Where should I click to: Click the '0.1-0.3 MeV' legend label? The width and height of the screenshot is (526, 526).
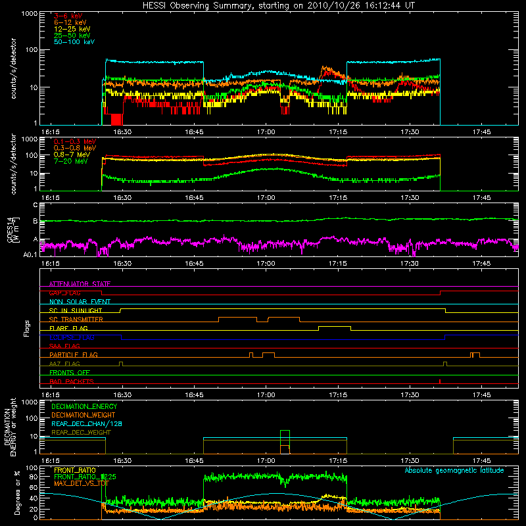(x=75, y=141)
